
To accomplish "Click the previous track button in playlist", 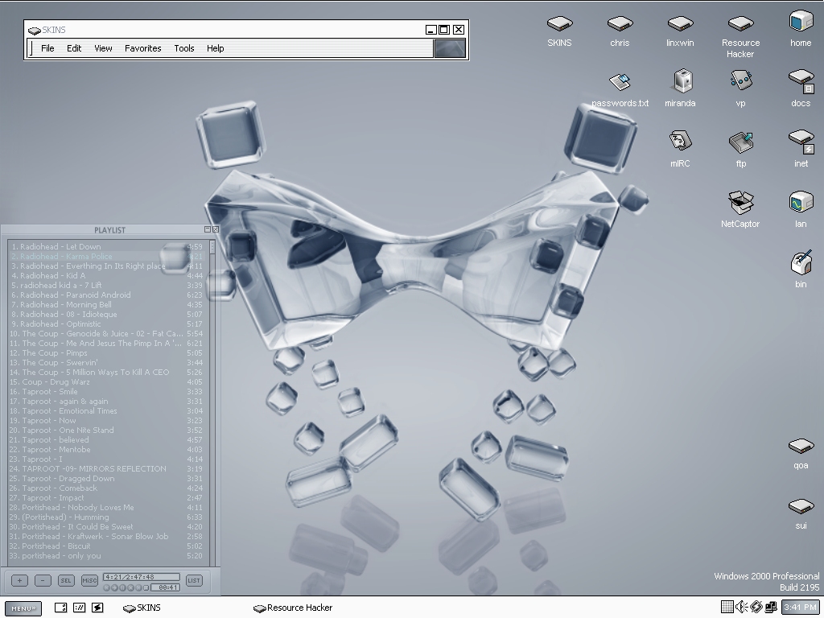I will 106,588.
